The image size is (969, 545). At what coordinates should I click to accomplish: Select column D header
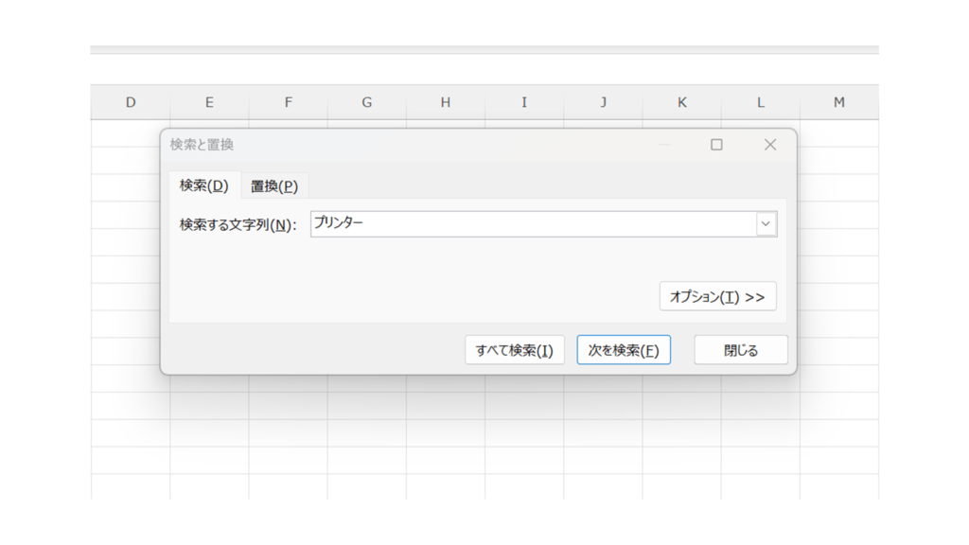[131, 102]
